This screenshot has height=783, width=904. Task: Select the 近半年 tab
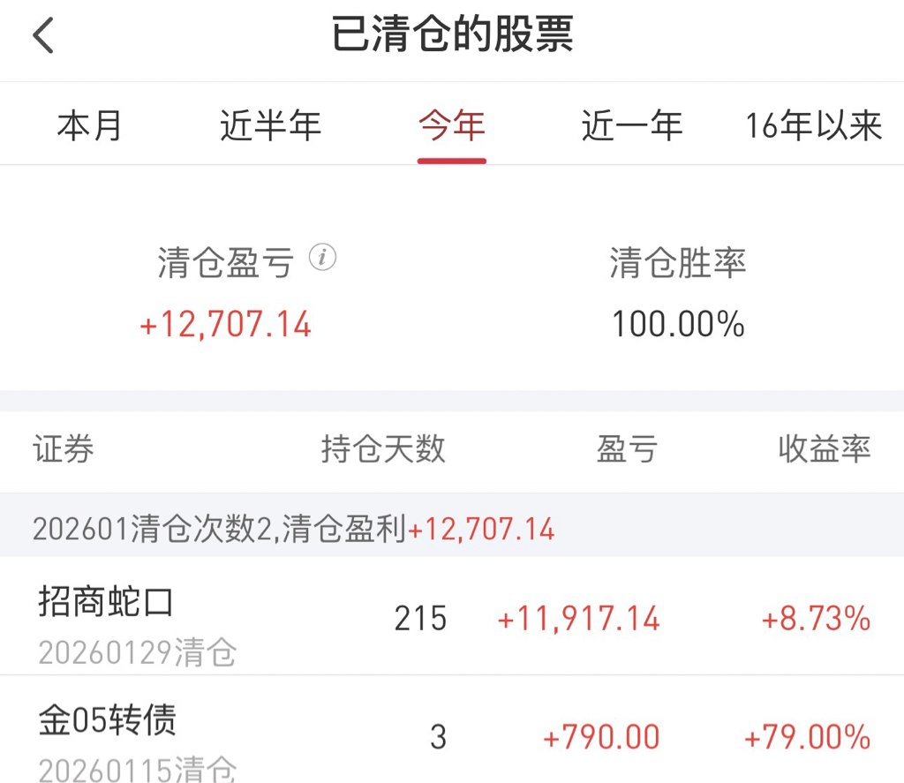pyautogui.click(x=270, y=125)
